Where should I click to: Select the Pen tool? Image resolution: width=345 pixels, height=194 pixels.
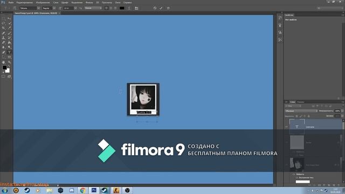3,52
